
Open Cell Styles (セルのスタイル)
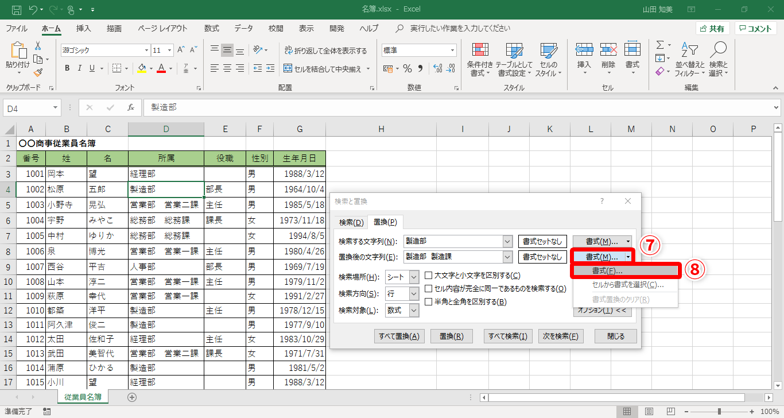click(549, 60)
